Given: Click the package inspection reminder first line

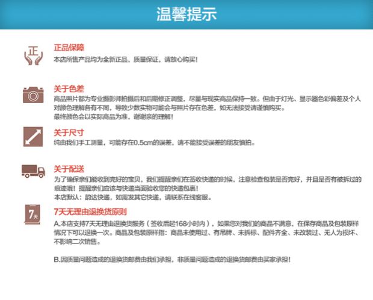Looking at the screenshot, I should click(208, 179).
